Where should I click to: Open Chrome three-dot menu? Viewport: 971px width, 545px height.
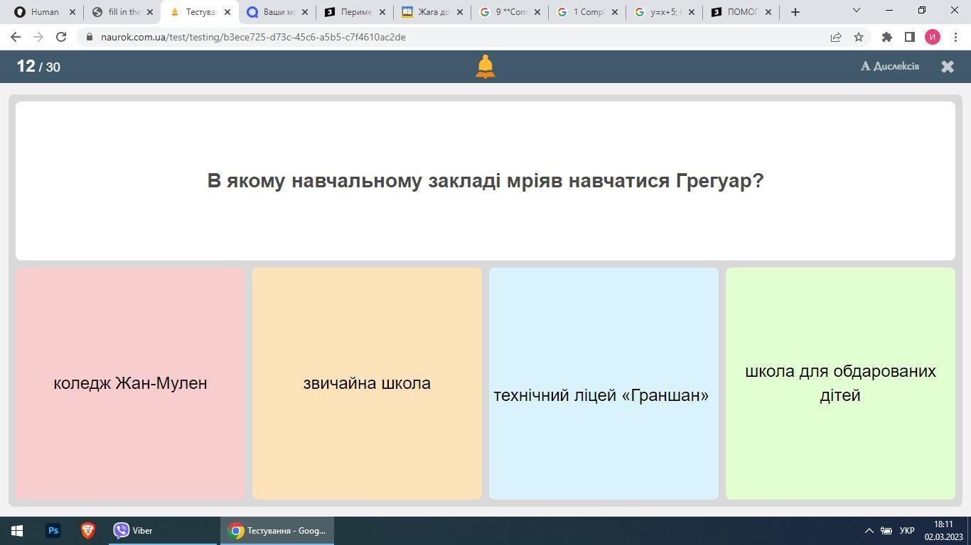955,37
